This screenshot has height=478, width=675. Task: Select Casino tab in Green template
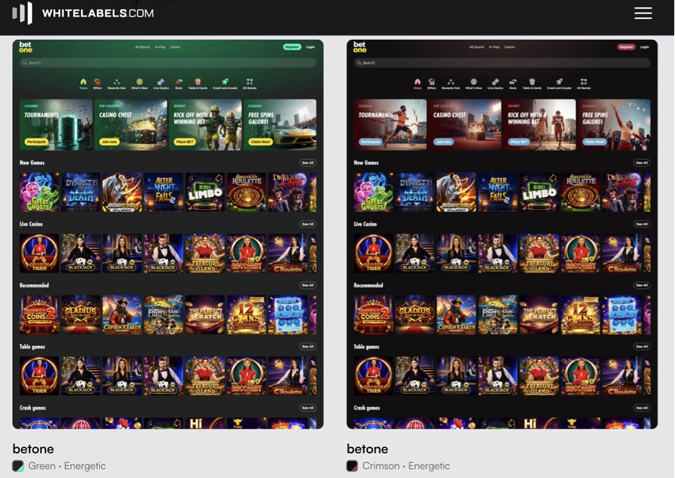click(x=175, y=47)
